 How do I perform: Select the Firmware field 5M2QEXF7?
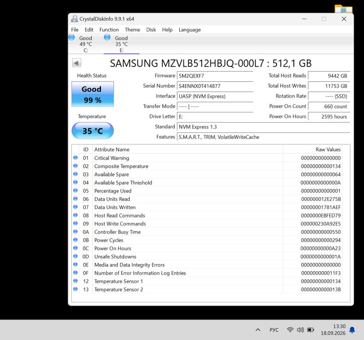coord(215,76)
